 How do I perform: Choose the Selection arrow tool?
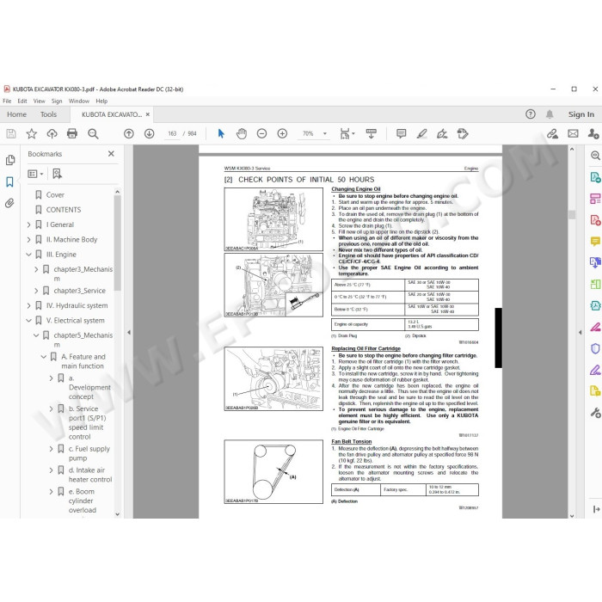[221, 133]
